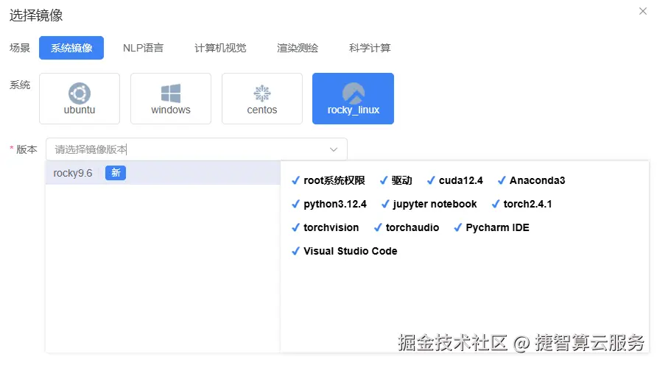Click the checkmark beside Pycharm IDE
The height and width of the screenshot is (365, 657).
[457, 227]
